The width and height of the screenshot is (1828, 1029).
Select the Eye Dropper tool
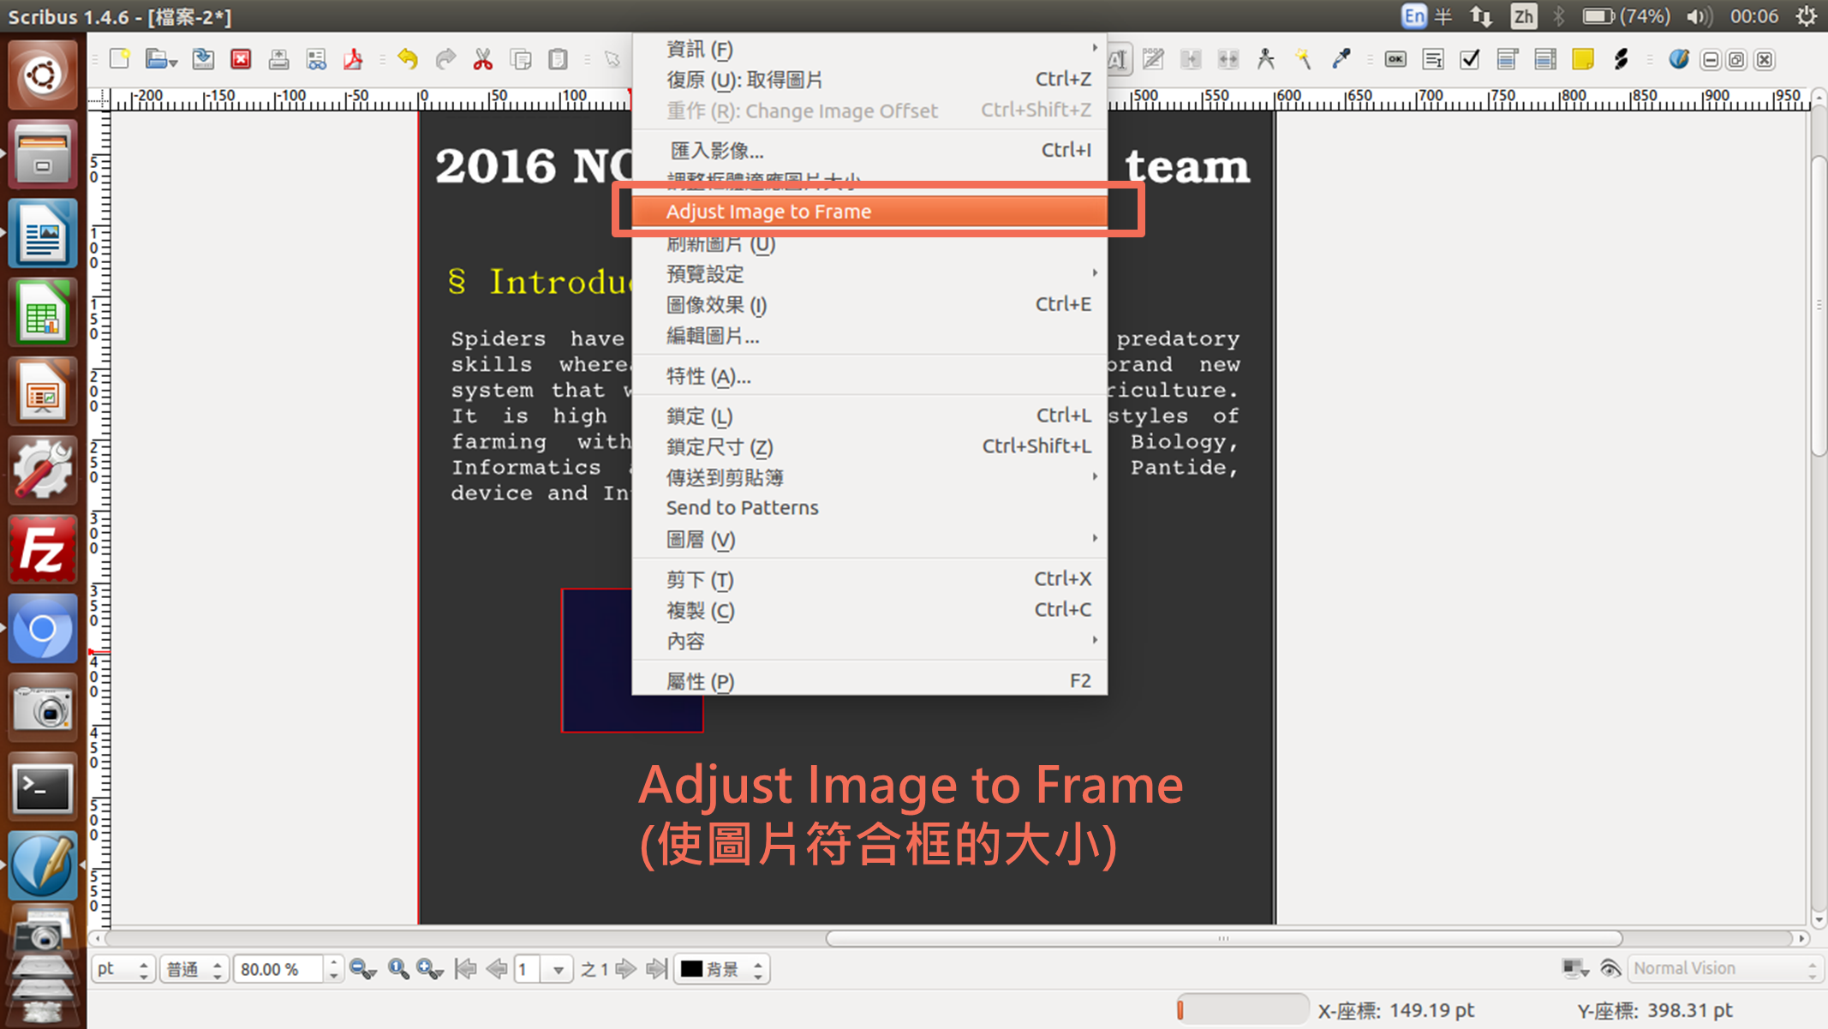click(1341, 59)
